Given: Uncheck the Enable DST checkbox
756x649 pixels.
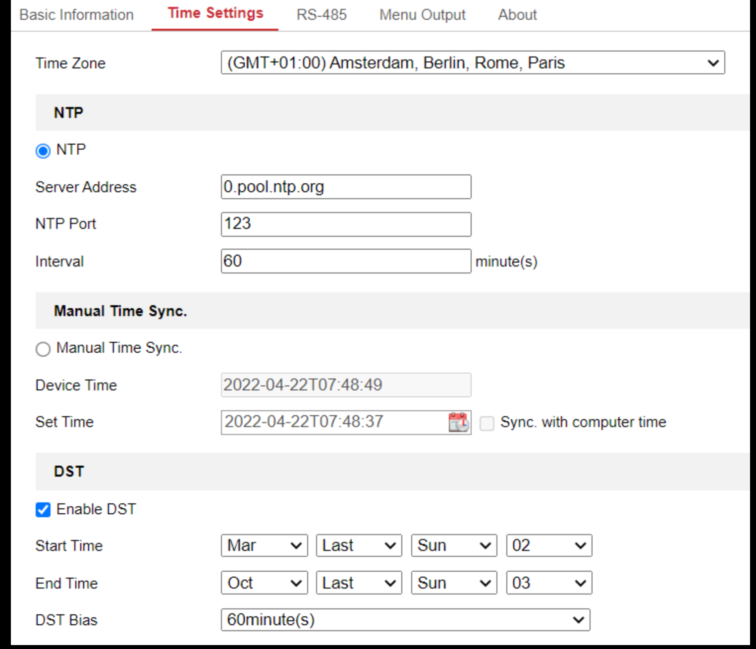Looking at the screenshot, I should point(43,509).
